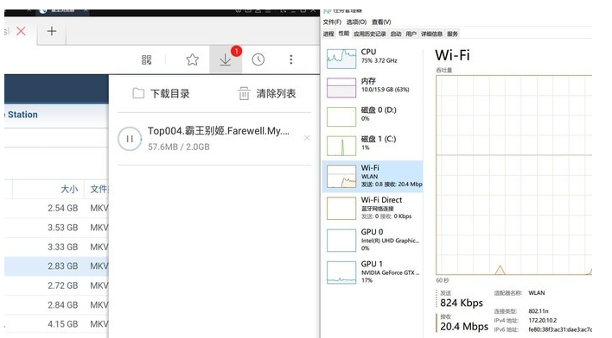Click the IPv4 address 172.20.10.2

543,321
